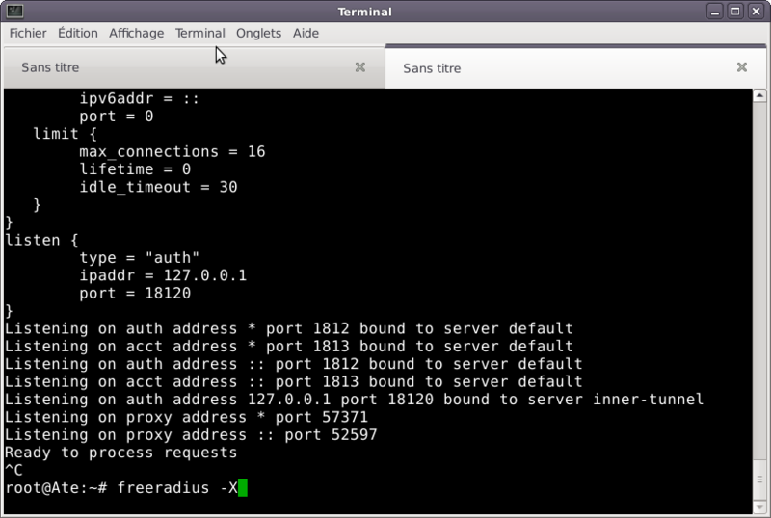This screenshot has width=771, height=518.
Task: Open the Aide menu
Action: [x=306, y=33]
